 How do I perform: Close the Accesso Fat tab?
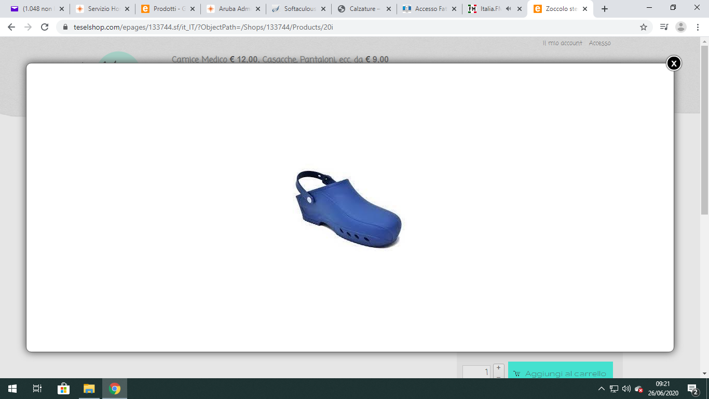pyautogui.click(x=454, y=9)
